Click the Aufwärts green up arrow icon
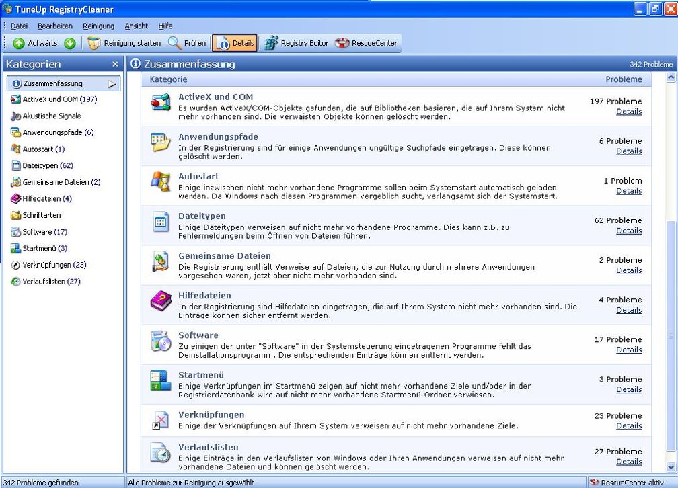 pyautogui.click(x=19, y=43)
